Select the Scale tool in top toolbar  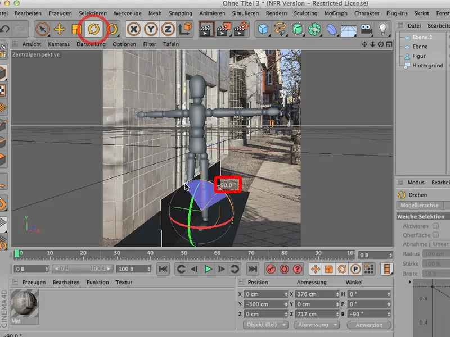click(76, 29)
